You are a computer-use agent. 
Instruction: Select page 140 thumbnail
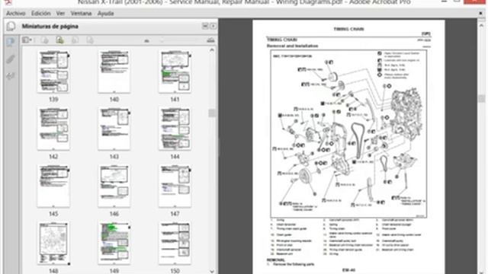114,72
